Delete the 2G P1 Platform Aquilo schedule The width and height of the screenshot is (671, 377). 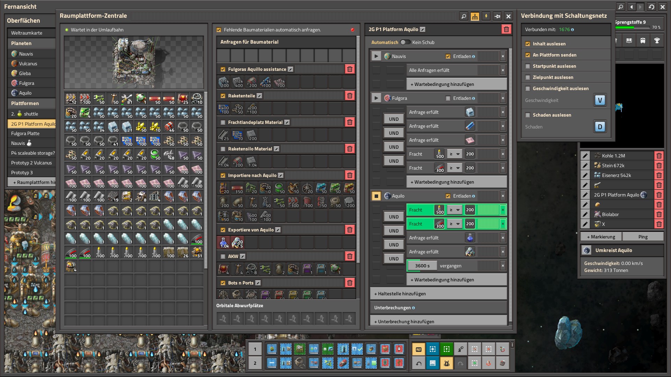506,29
